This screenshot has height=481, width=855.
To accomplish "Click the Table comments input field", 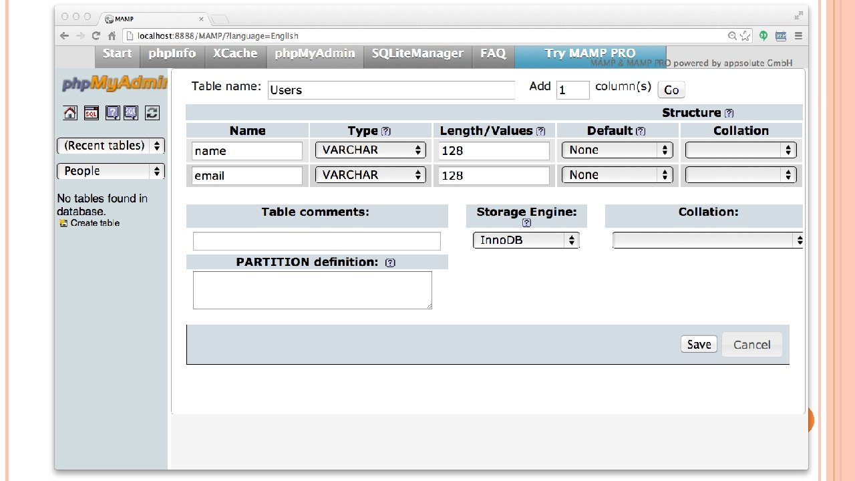I will pyautogui.click(x=317, y=241).
